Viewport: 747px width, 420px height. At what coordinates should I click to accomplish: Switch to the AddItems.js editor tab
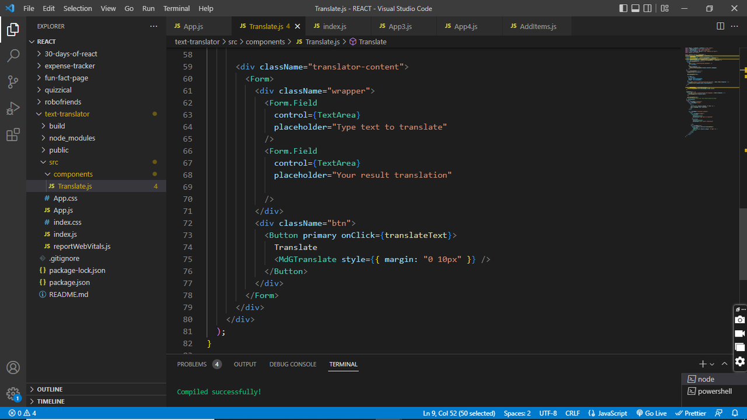(x=537, y=26)
